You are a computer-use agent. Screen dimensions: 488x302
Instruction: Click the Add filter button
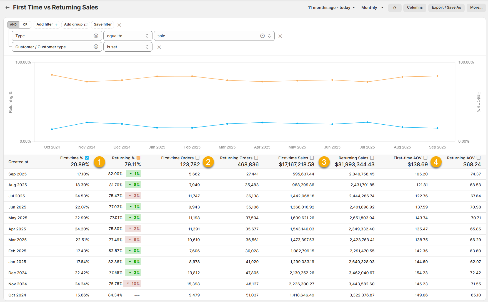[47, 24]
